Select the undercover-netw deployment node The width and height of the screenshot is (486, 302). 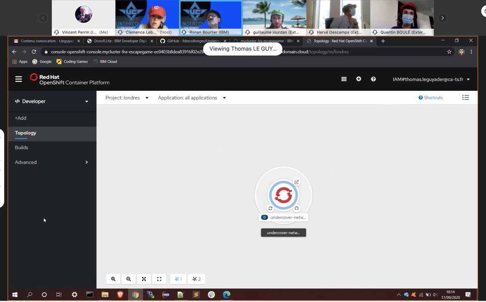pyautogui.click(x=283, y=195)
